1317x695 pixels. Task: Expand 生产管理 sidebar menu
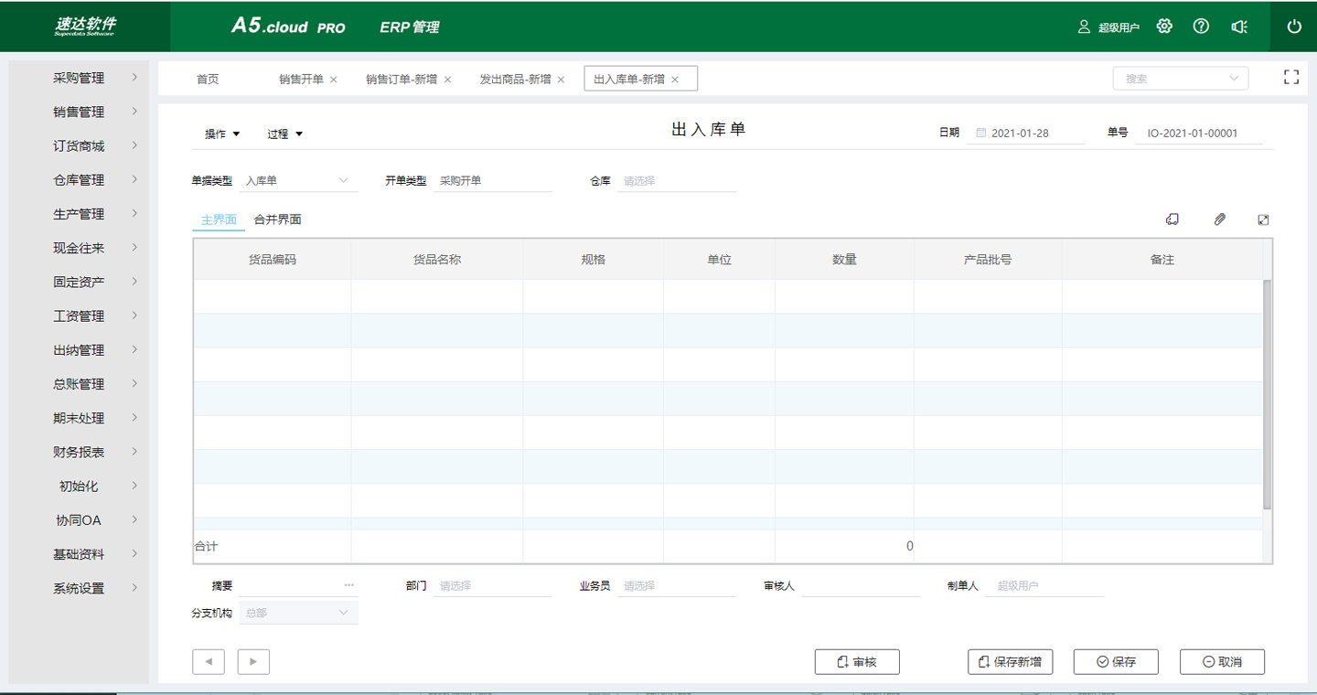(79, 214)
